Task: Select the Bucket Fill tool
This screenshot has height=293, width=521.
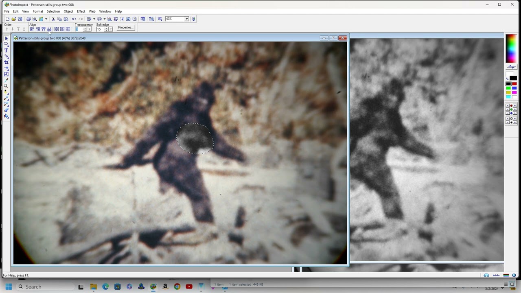Action: pyautogui.click(x=6, y=116)
